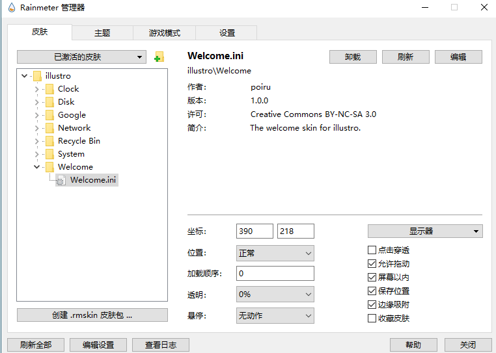The height and width of the screenshot is (353, 496).
Task: Click the 加载顺序 input field
Action: (275, 273)
